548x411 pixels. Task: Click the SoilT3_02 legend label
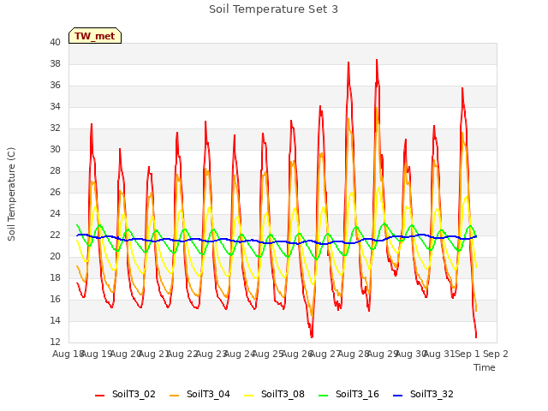point(134,394)
